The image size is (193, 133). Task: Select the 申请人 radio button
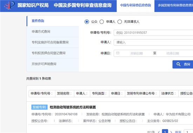tap(102, 22)
